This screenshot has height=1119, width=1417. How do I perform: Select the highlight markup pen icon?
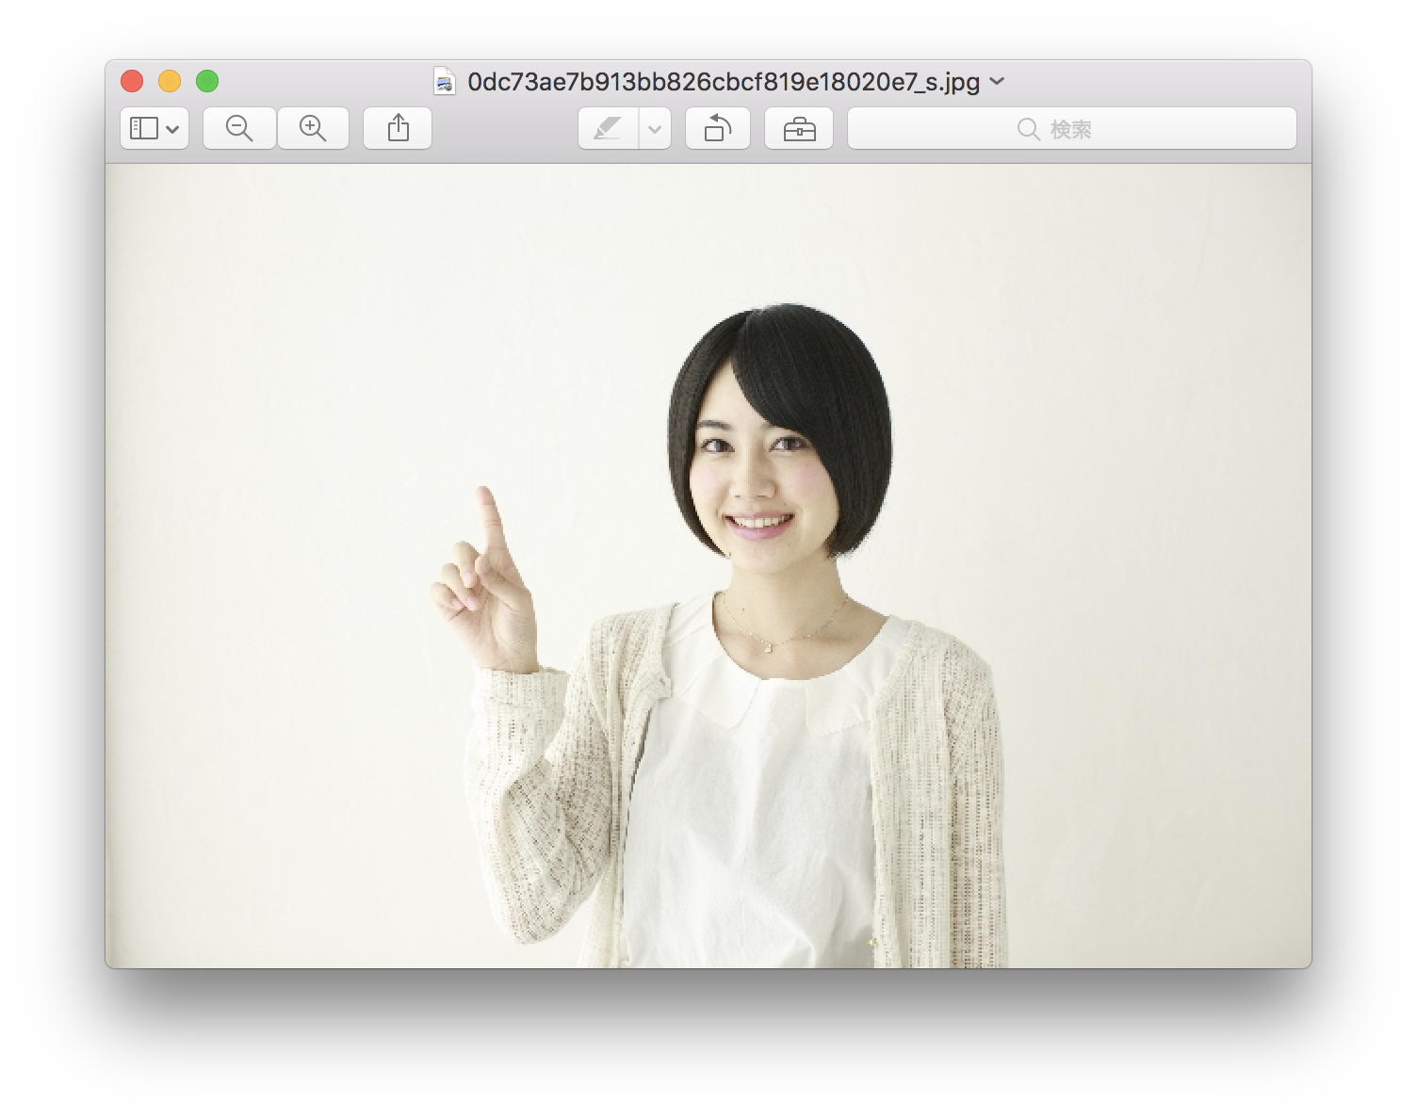coord(608,128)
